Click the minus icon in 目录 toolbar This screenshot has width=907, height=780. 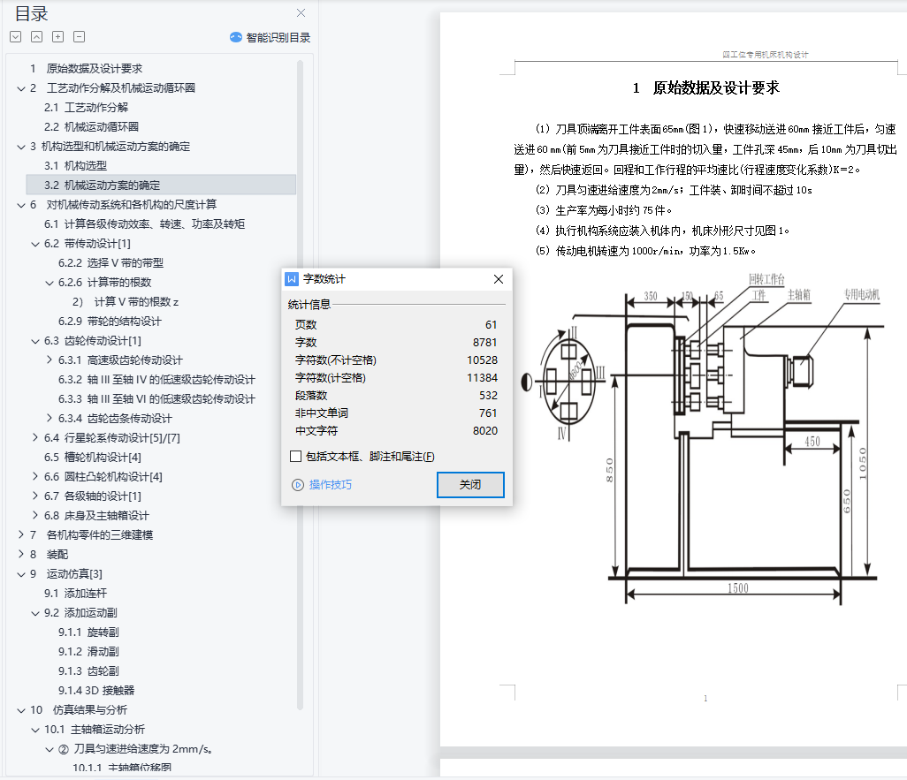pyautogui.click(x=79, y=37)
